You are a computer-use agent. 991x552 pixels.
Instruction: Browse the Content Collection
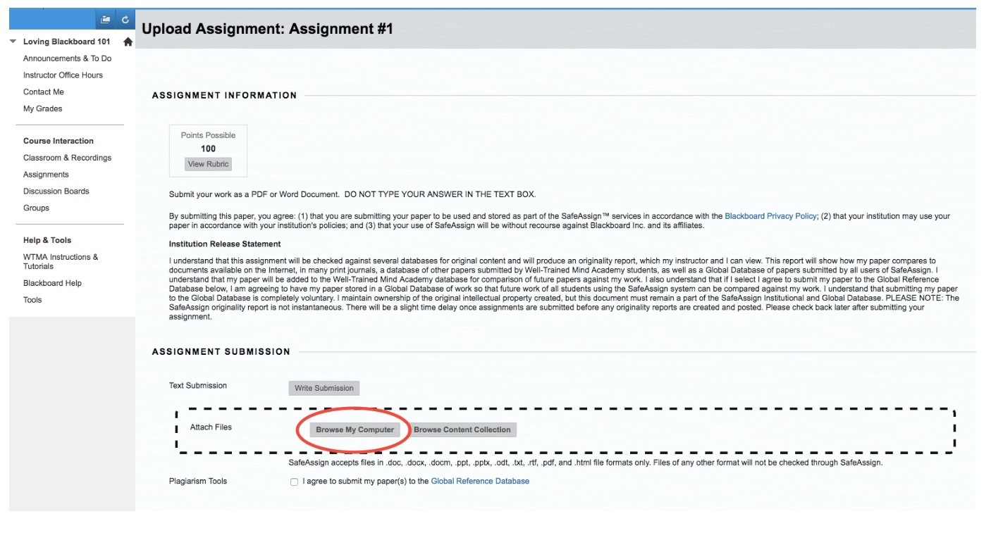(463, 429)
